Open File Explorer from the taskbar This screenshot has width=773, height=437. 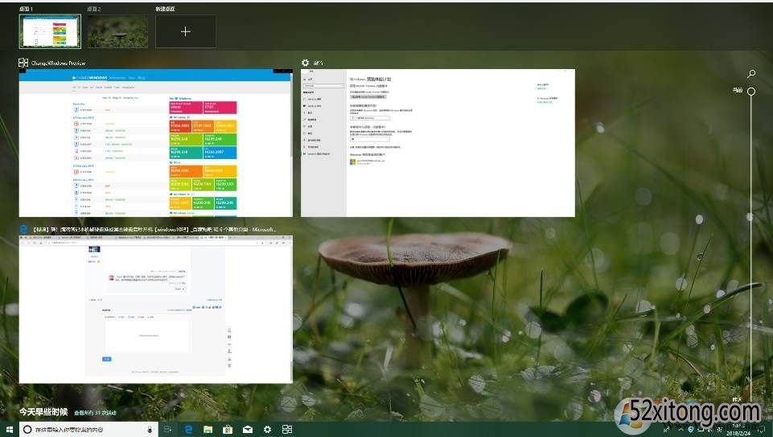[208, 430]
